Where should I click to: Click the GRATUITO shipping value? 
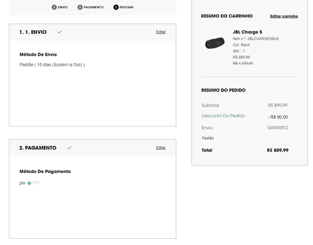[x=277, y=128]
